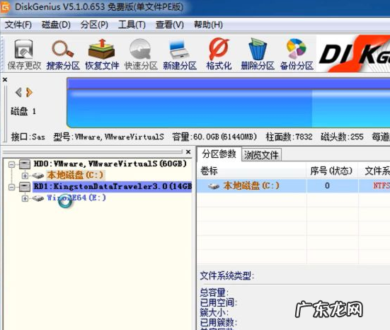
Task: Click the 磁盘 1 label
Action: point(23,111)
